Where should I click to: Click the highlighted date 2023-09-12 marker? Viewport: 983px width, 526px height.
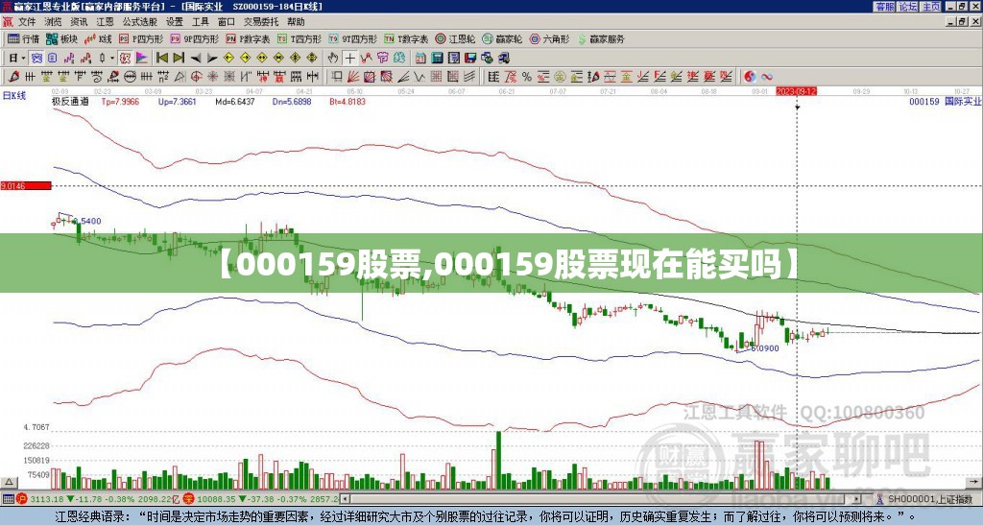click(x=796, y=91)
